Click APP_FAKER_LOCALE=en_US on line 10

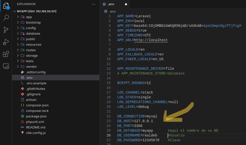140,59
